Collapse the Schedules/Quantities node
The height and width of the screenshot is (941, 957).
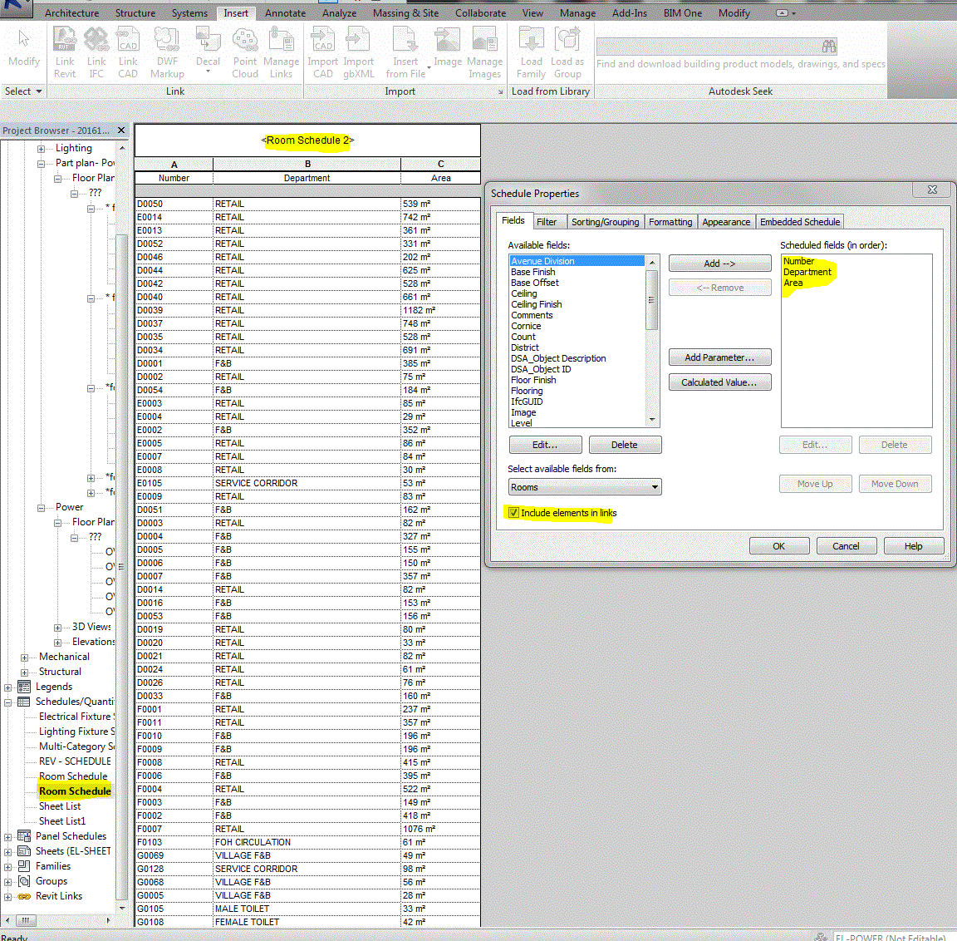tap(8, 702)
